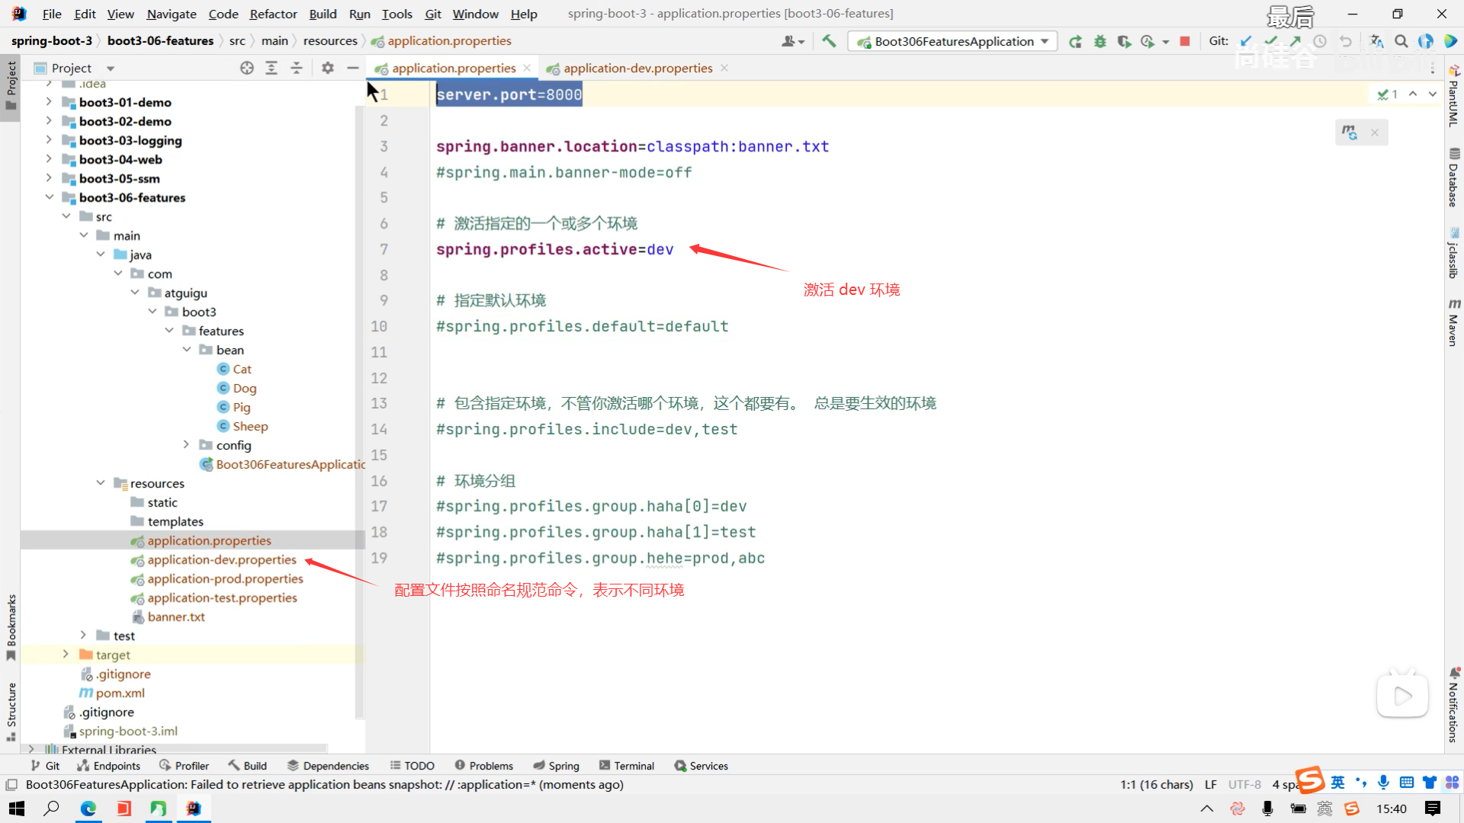Collapse the boot3-06-features module

49,197
